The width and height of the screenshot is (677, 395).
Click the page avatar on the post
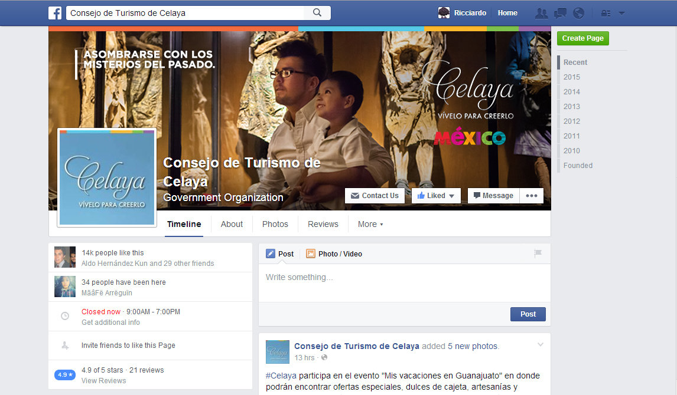pyautogui.click(x=277, y=352)
